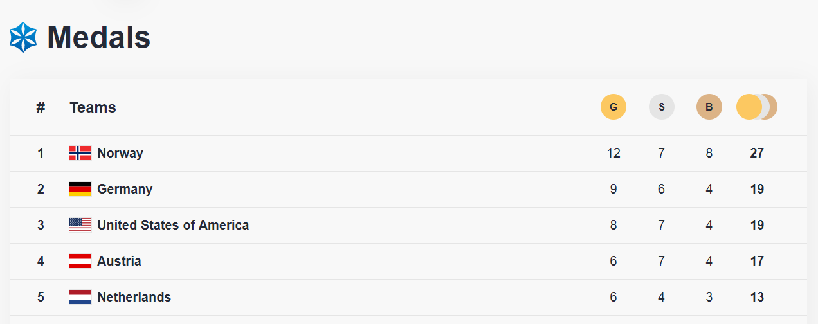Click Norway's total medal count 27
Viewport: 818px width, 324px height.
click(x=757, y=153)
